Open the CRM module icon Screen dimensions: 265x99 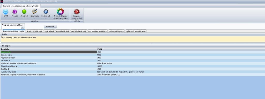(x=6, y=12)
